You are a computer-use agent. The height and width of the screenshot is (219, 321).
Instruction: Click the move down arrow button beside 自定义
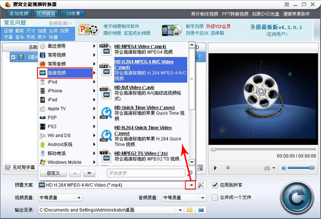click(x=89, y=173)
